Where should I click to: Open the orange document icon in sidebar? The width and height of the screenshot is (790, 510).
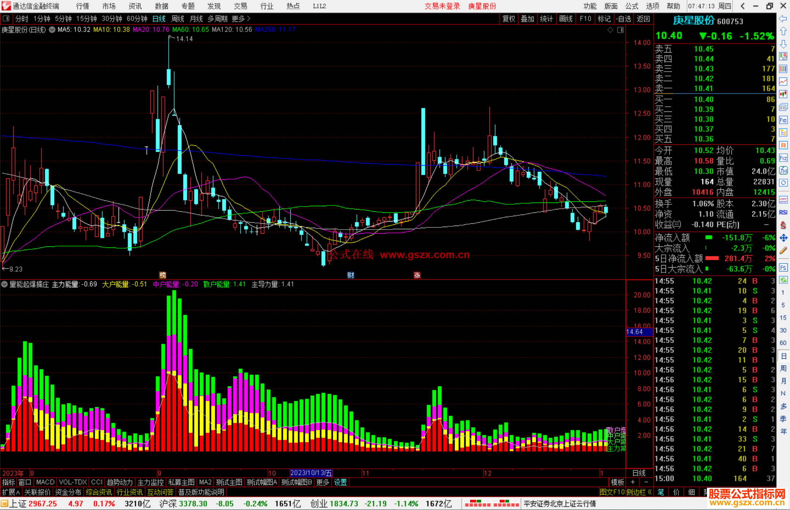point(783,145)
